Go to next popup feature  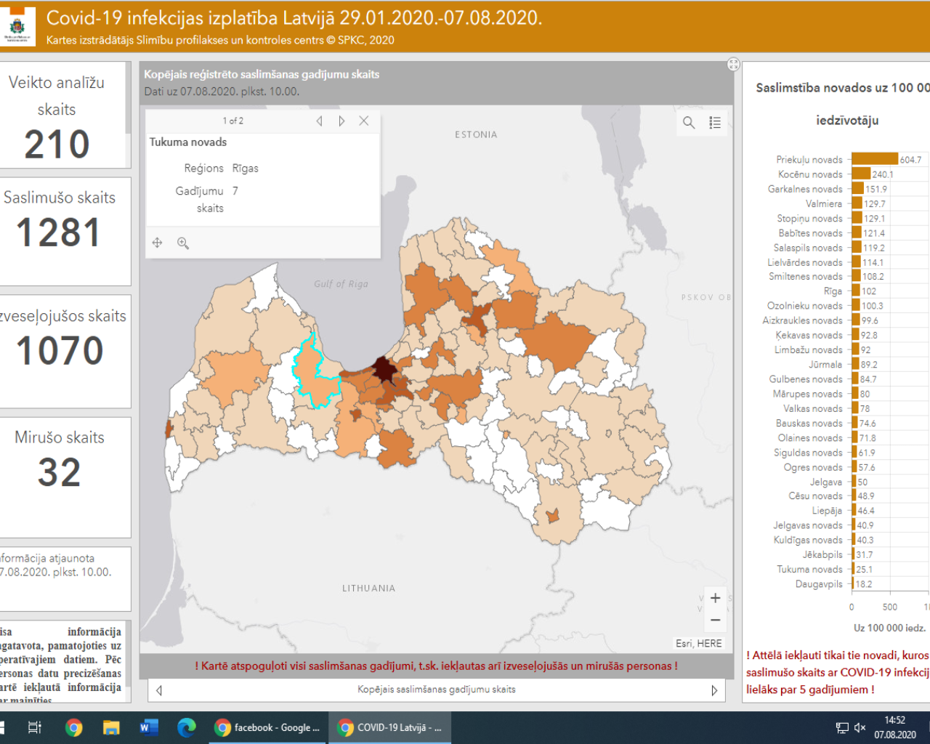click(341, 121)
